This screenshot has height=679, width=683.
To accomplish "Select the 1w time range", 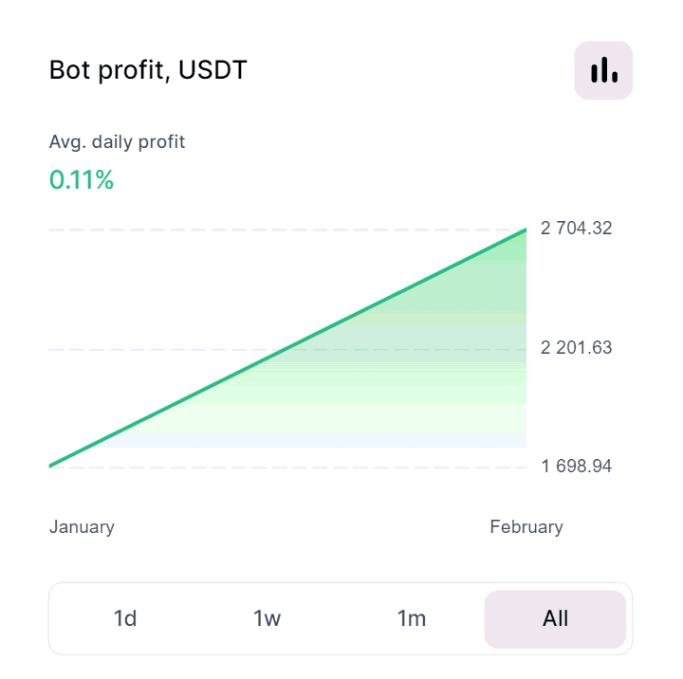I will [x=268, y=619].
